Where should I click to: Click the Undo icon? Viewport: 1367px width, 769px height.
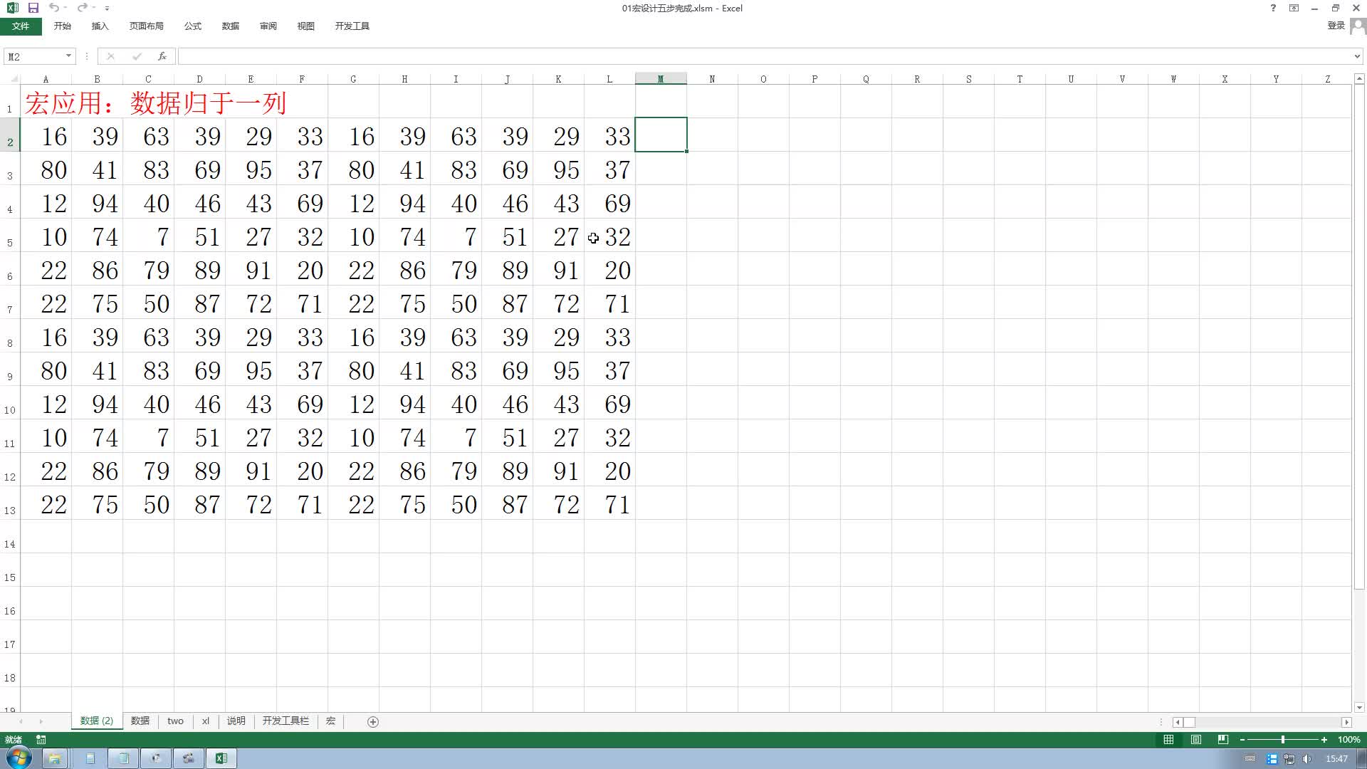[x=53, y=6]
